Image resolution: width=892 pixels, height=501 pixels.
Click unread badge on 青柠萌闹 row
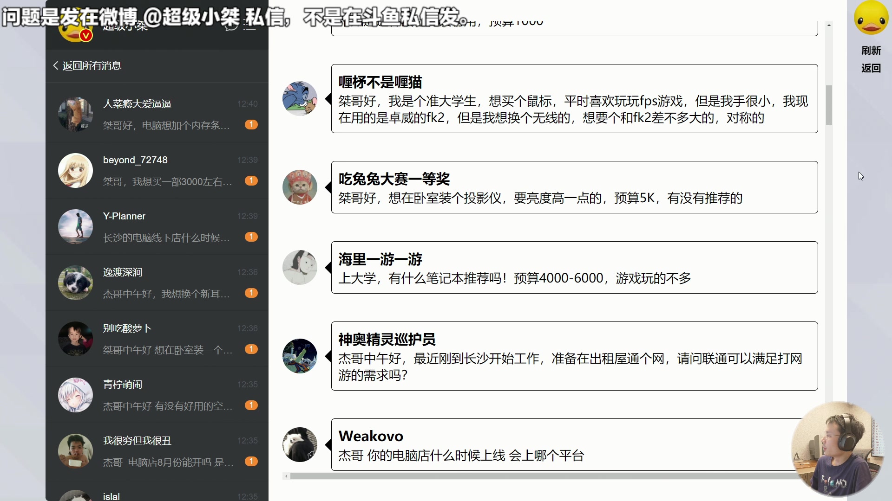coord(251,405)
